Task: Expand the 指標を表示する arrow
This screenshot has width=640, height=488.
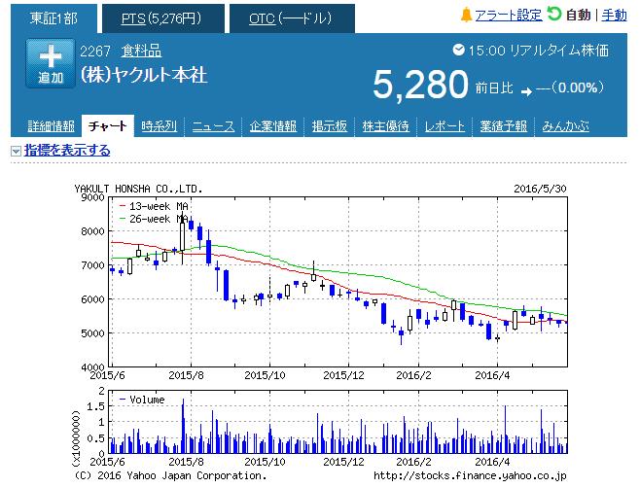Action: 16,152
